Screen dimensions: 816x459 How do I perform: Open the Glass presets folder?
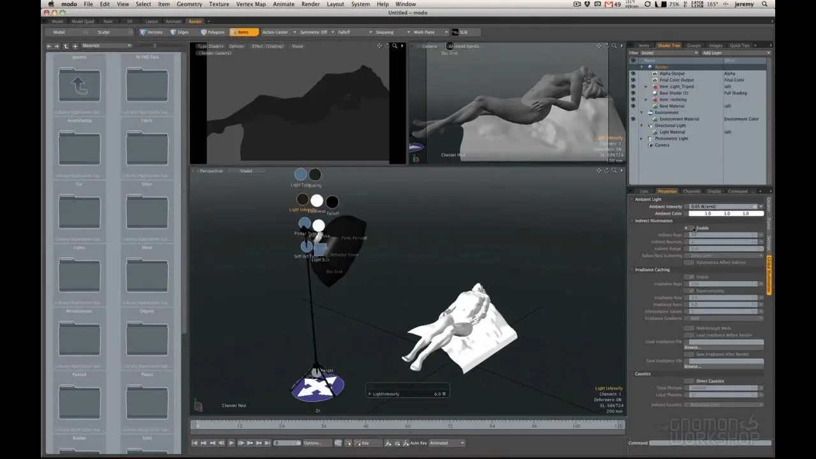(x=147, y=212)
